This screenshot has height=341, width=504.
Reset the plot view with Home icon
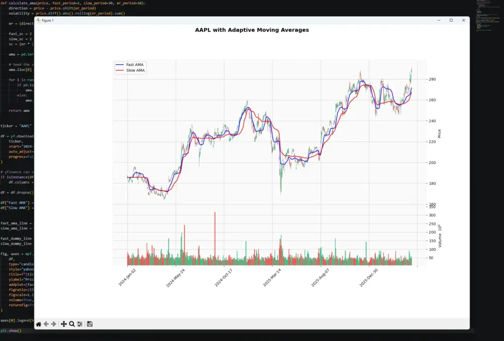(x=38, y=324)
